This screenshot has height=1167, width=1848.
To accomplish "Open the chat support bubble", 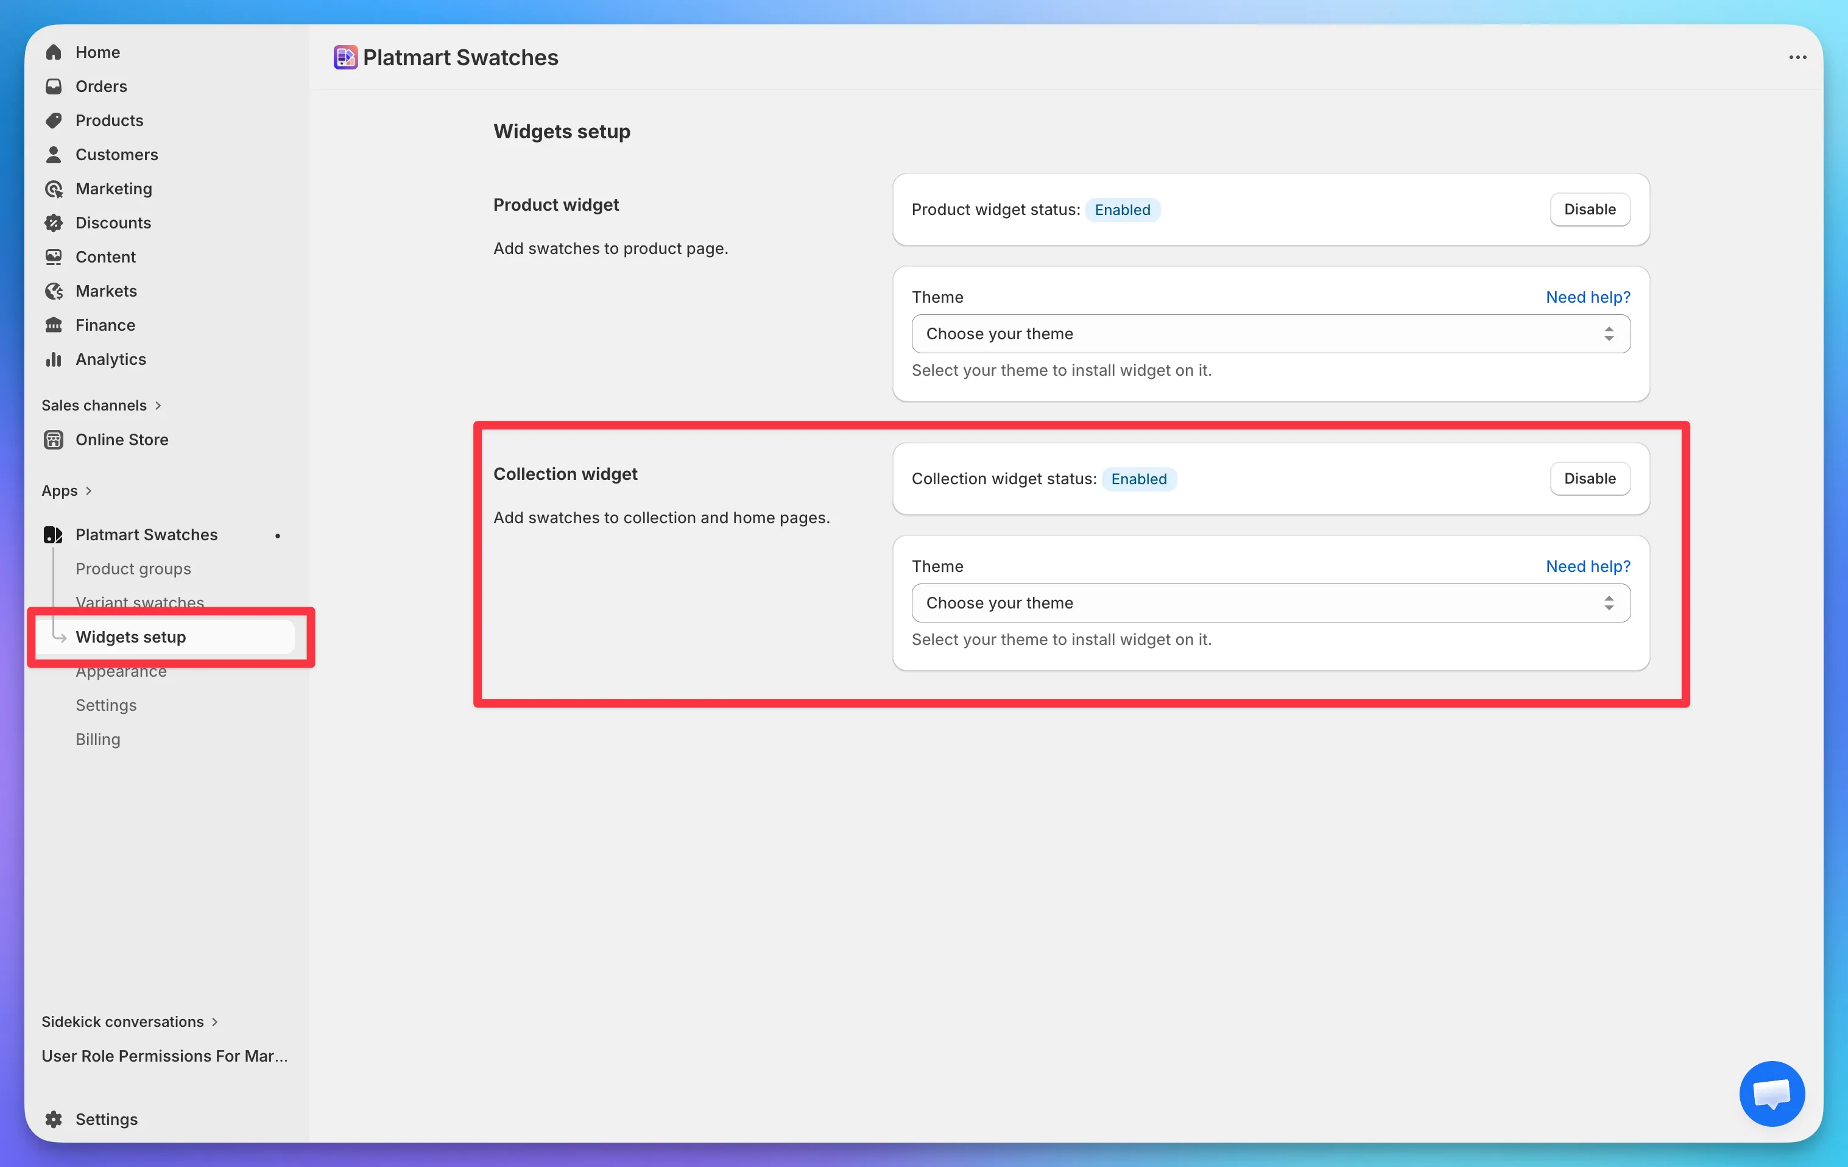I will (1771, 1093).
